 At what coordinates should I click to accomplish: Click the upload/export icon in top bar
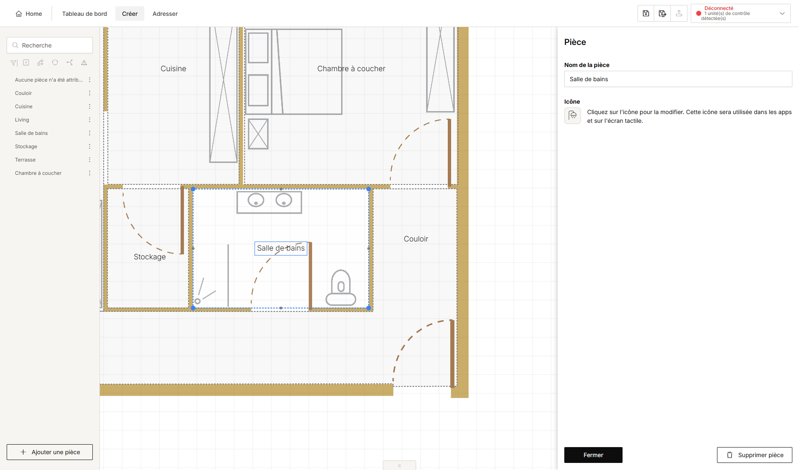(679, 13)
